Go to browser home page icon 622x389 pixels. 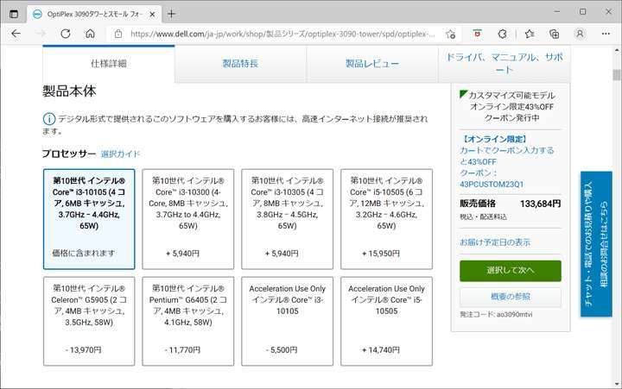[x=91, y=34]
